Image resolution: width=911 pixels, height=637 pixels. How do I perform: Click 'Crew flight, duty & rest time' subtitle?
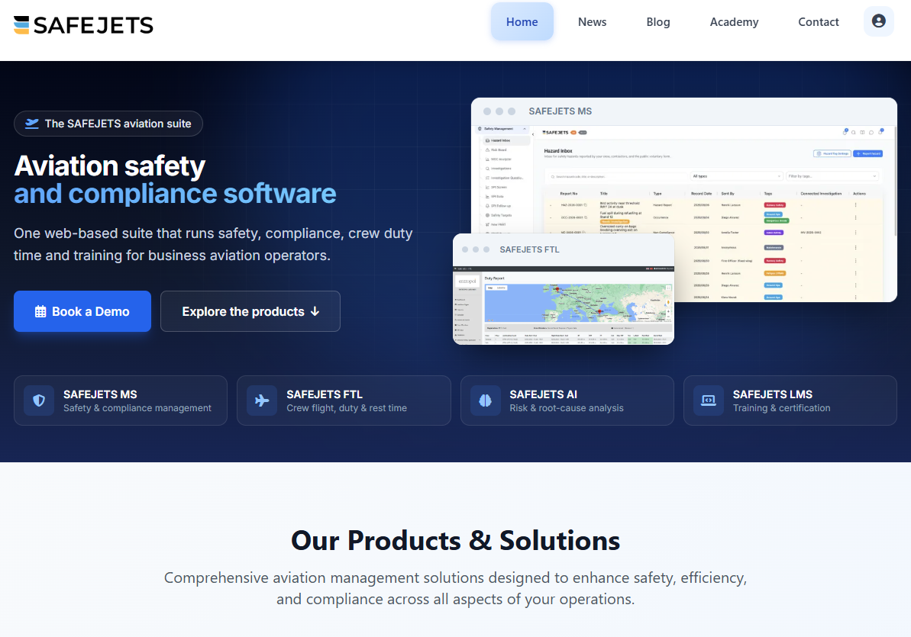pyautogui.click(x=346, y=408)
